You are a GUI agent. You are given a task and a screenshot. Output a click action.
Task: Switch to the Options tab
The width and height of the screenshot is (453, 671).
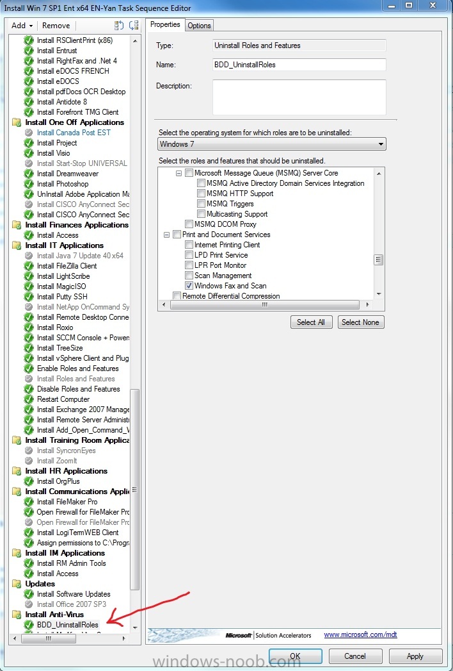tap(199, 26)
